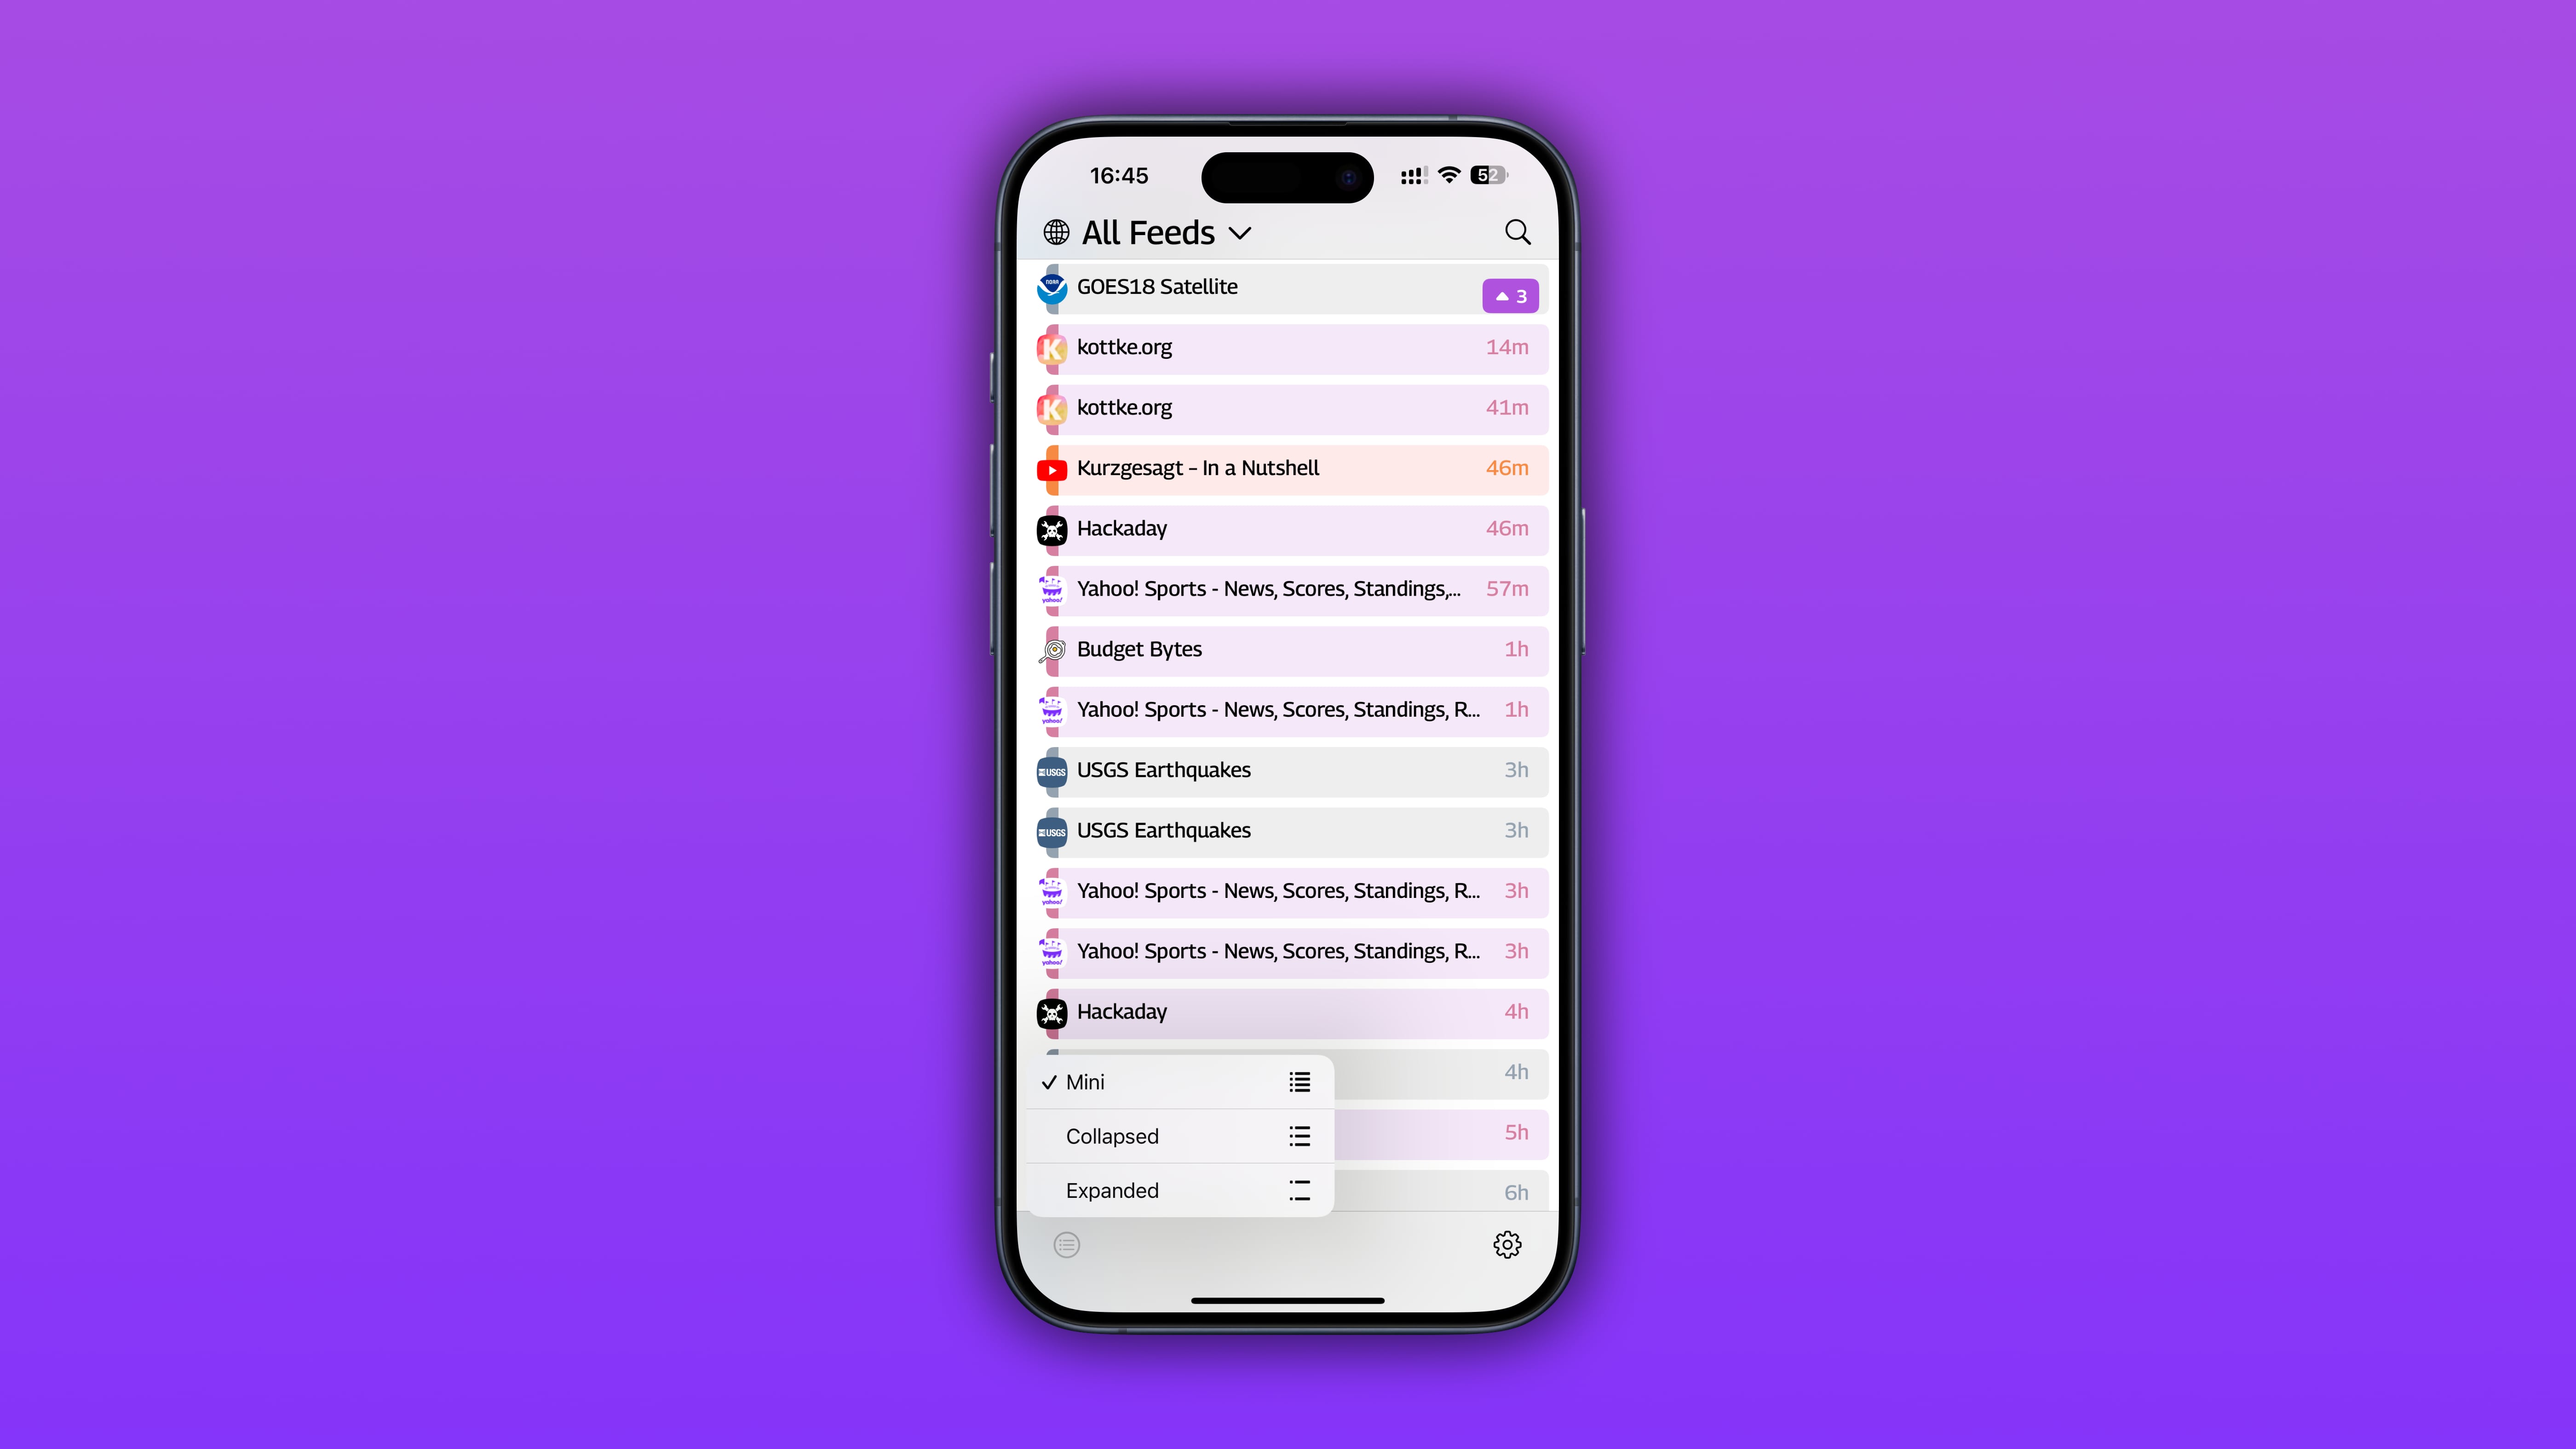Open Yahoo Sports feed from 57m ago
Image resolution: width=2576 pixels, height=1449 pixels.
pyautogui.click(x=1288, y=587)
